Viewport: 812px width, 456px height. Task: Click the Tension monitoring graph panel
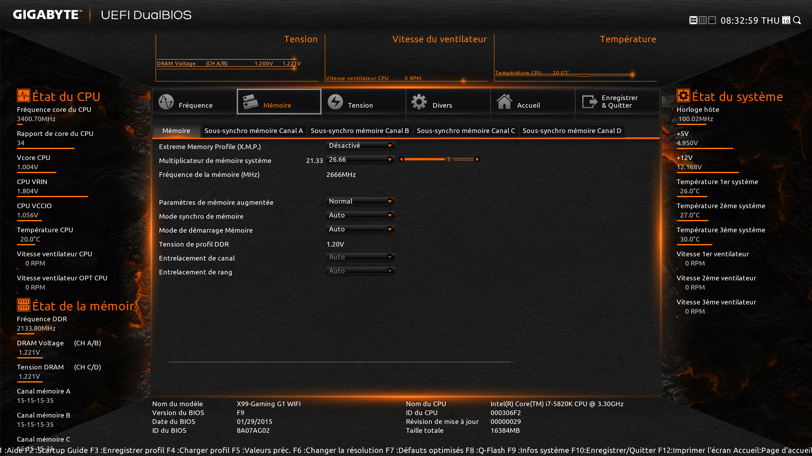[237, 58]
